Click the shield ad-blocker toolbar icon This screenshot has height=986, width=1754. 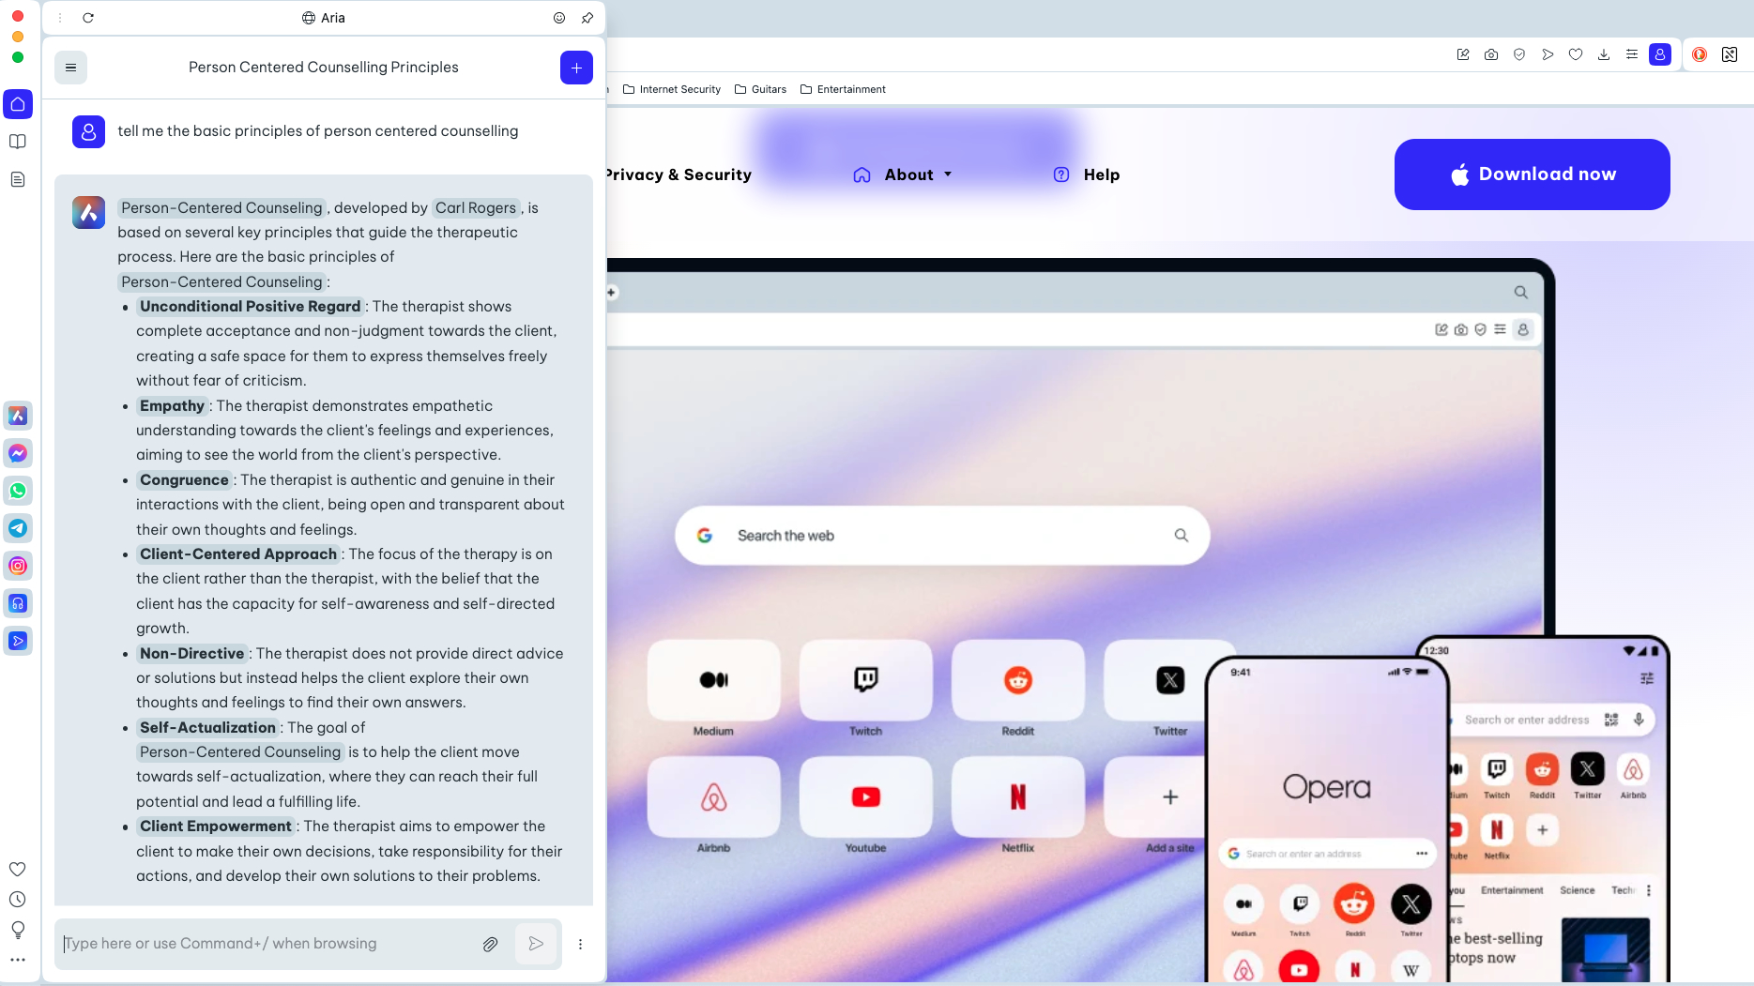coord(1519,54)
